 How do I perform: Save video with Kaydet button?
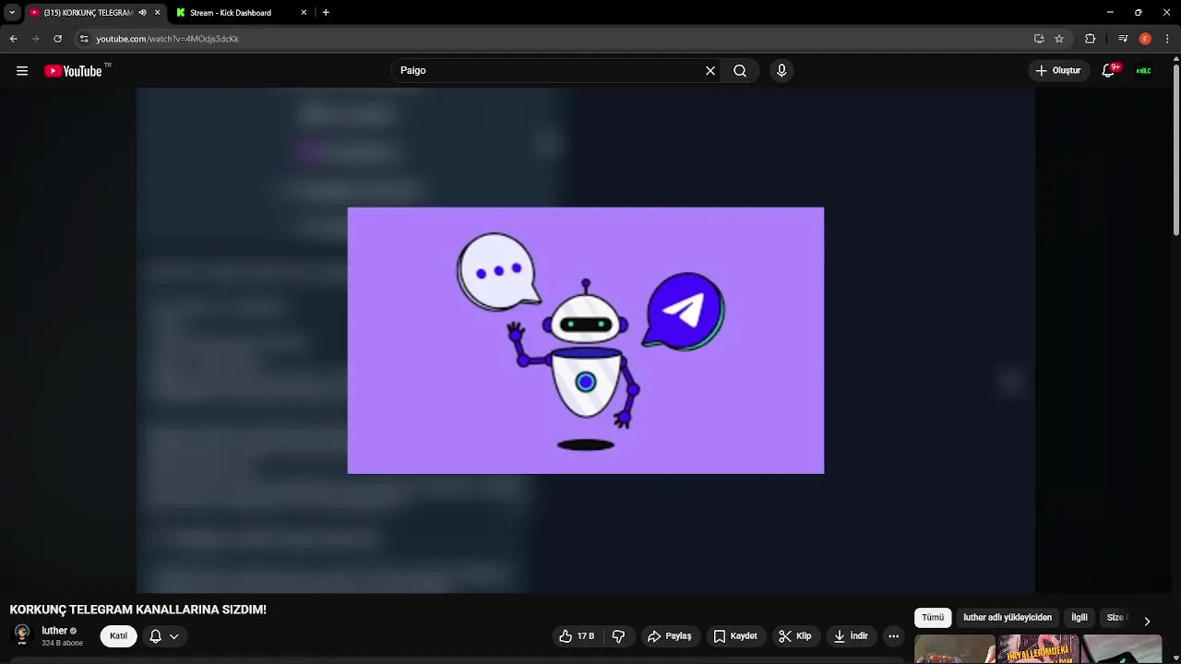(735, 636)
